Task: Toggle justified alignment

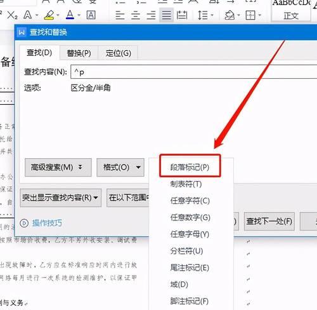Action: (x=167, y=15)
